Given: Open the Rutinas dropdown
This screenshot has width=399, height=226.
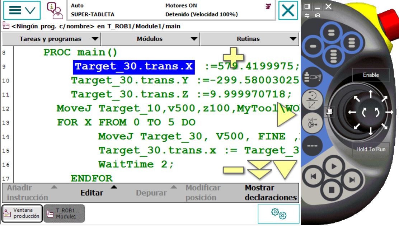Looking at the screenshot, I should coord(249,39).
